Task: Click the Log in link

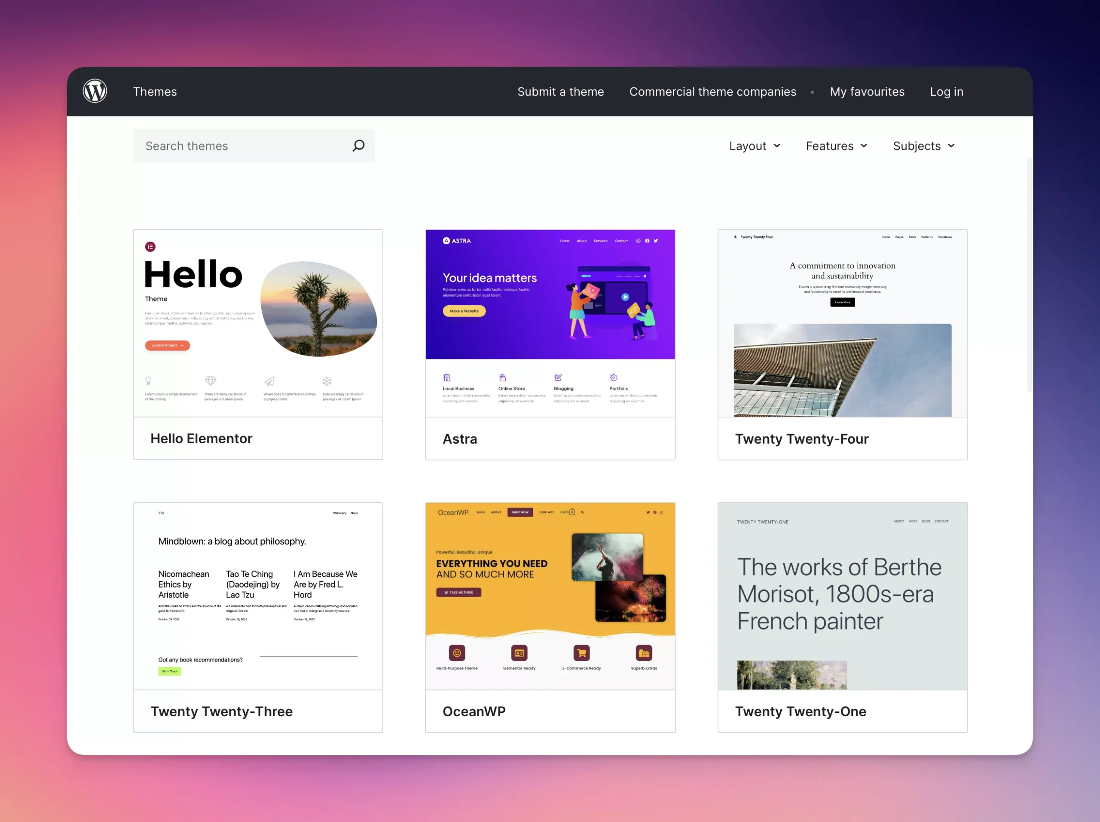Action: pyautogui.click(x=946, y=92)
